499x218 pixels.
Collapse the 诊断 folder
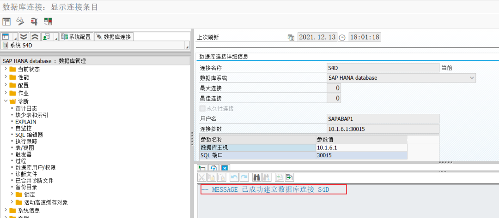(6, 101)
